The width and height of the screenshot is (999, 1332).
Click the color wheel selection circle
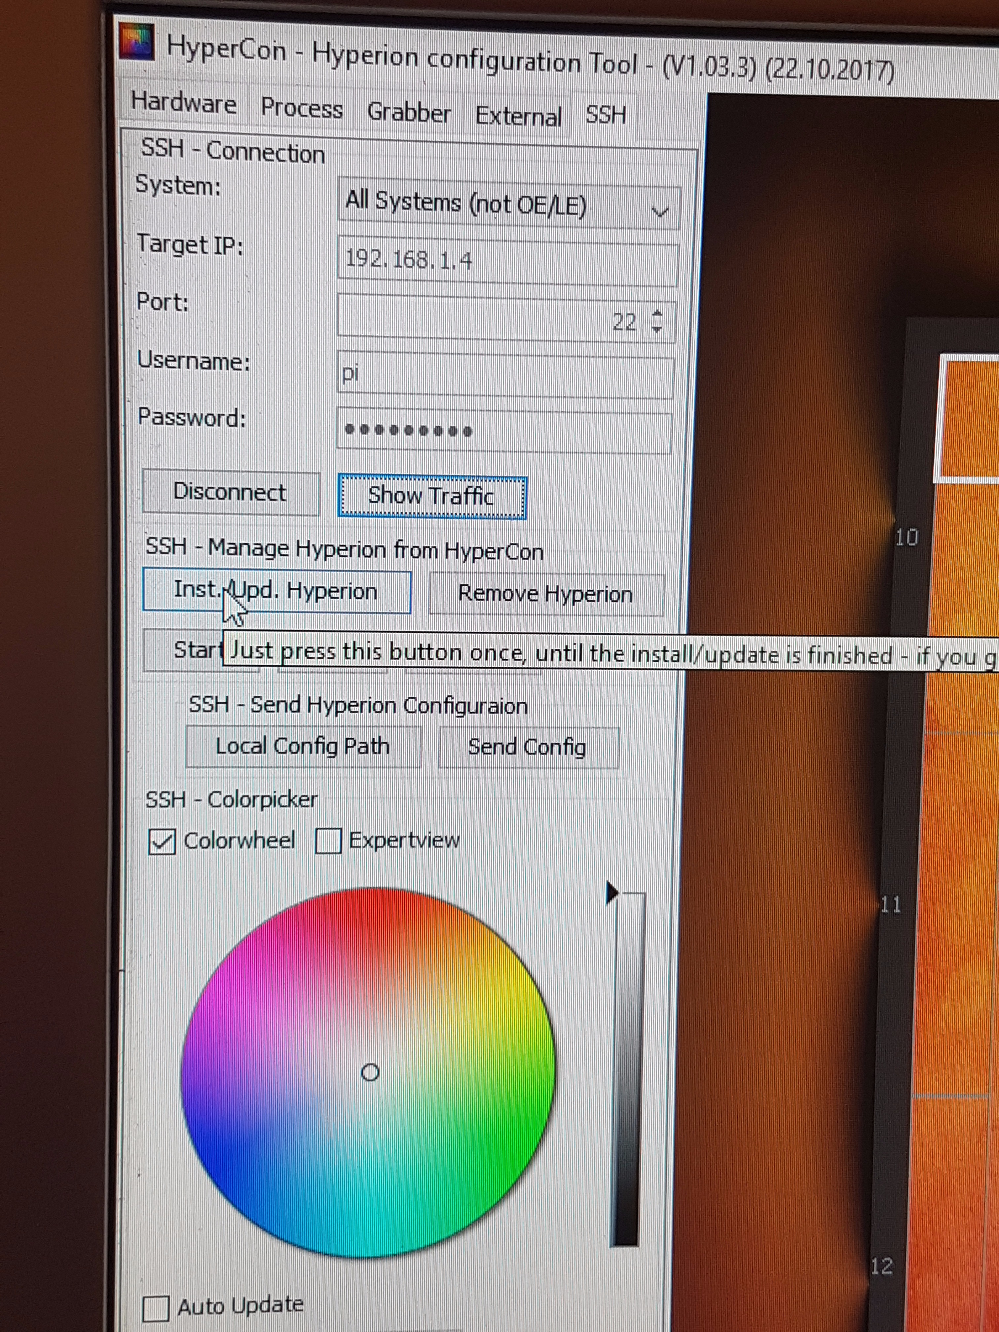370,1072
